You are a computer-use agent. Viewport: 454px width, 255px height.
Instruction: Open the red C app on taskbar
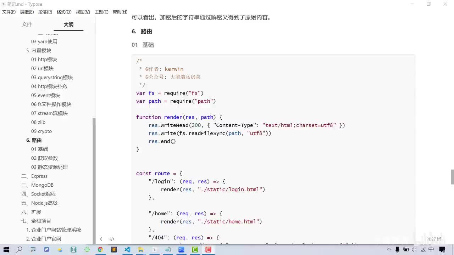(x=208, y=249)
